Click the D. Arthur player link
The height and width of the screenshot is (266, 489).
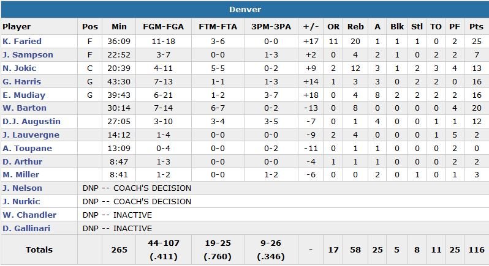(22, 162)
